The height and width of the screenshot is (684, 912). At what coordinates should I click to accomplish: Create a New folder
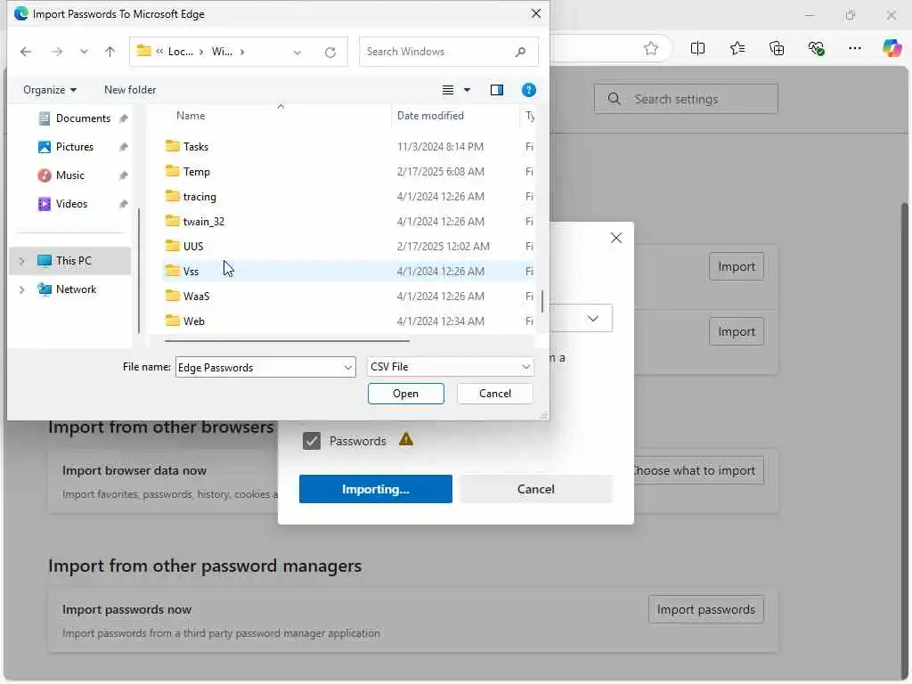[130, 90]
